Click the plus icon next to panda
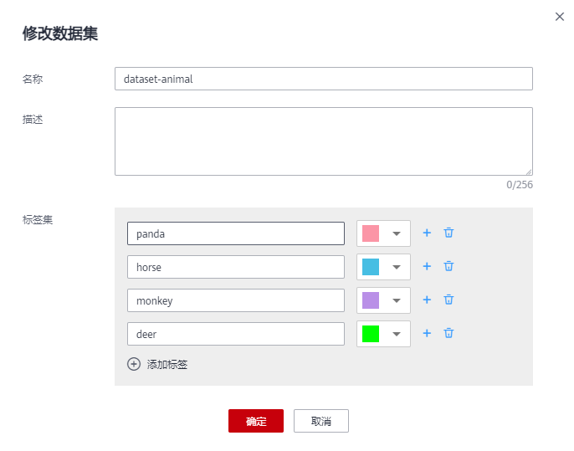This screenshot has height=451, width=574. click(427, 233)
